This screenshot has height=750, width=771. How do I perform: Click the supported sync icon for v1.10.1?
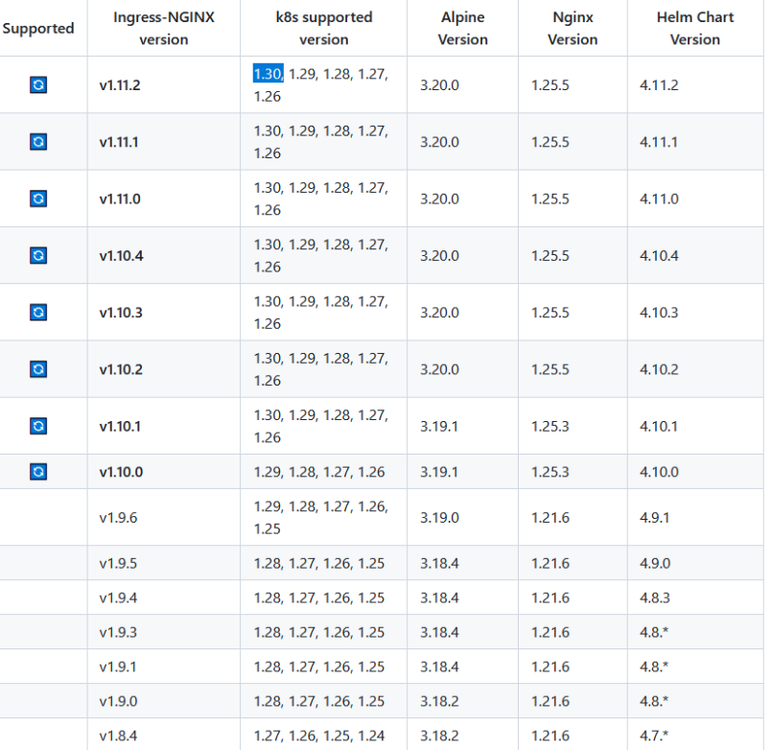click(x=38, y=426)
